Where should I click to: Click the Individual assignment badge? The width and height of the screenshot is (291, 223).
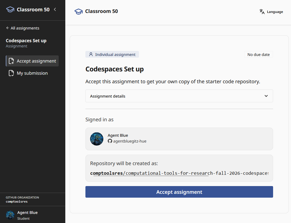pos(112,54)
